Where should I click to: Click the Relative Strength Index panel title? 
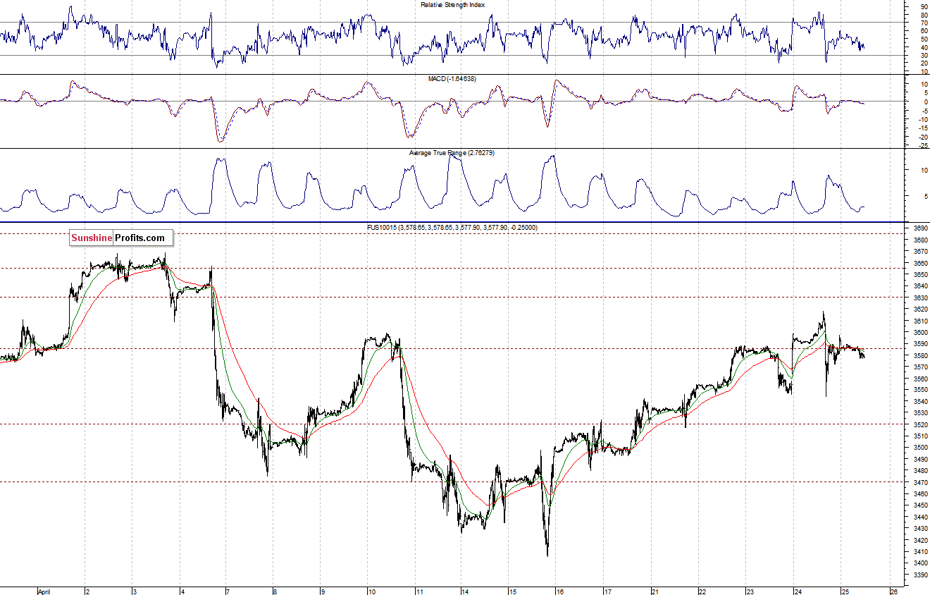(452, 4)
